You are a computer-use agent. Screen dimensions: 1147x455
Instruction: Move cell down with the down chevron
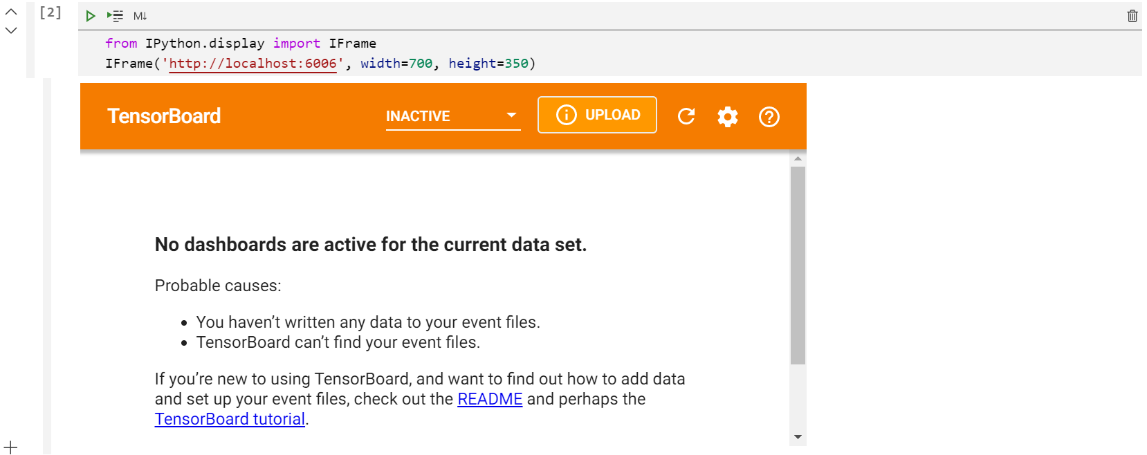click(x=11, y=30)
